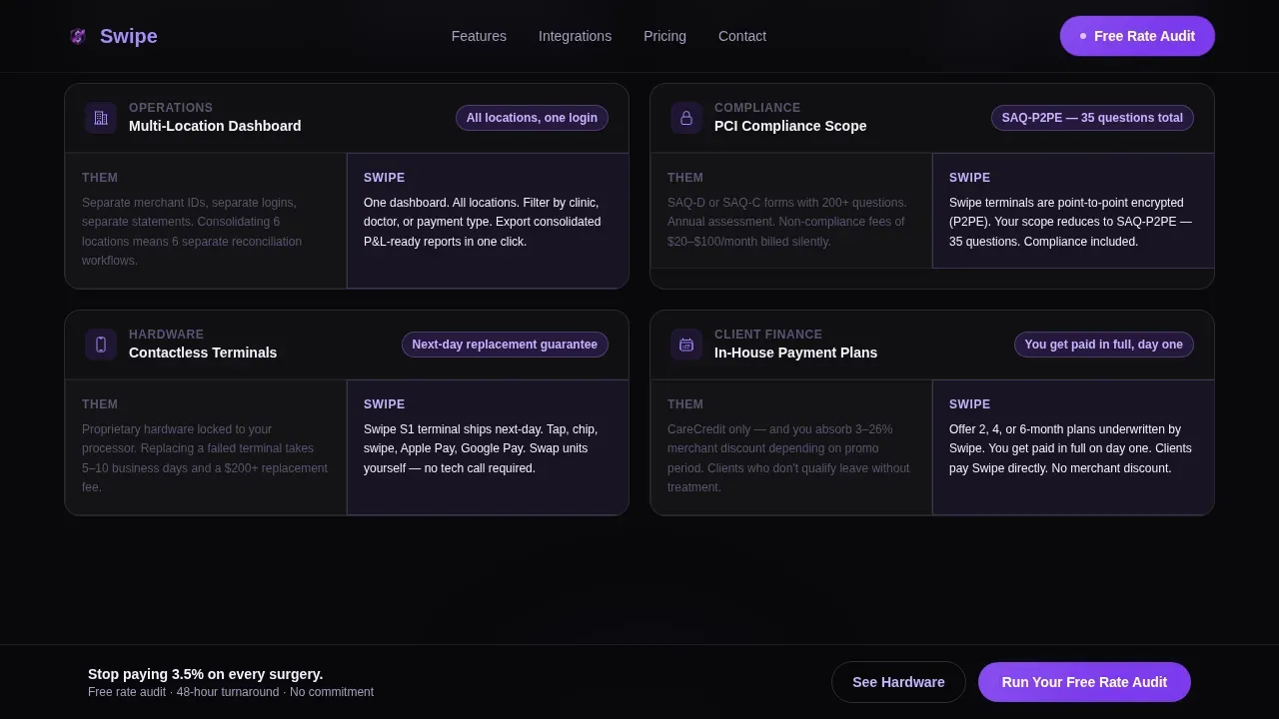Click the Multi-Location Dashboard heading
This screenshot has height=719, width=1279.
click(215, 126)
